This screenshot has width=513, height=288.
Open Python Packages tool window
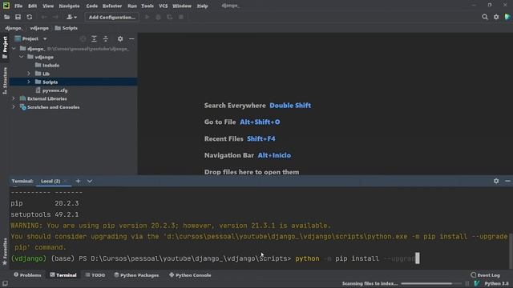tap(136, 275)
